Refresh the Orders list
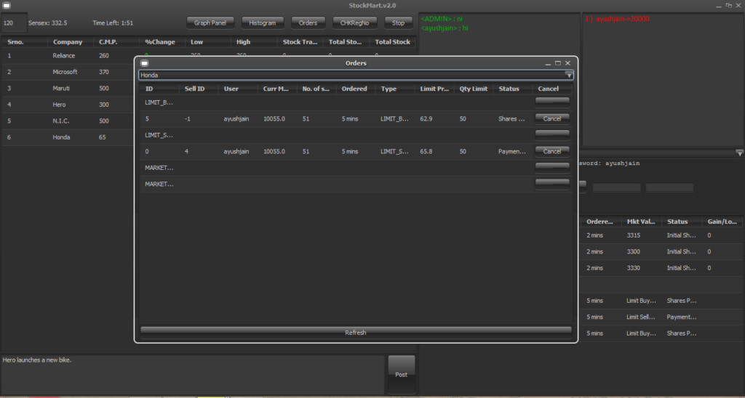 [x=356, y=333]
